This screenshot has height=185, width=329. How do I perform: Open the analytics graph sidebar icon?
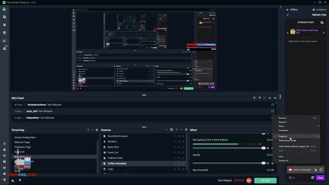click(5, 41)
